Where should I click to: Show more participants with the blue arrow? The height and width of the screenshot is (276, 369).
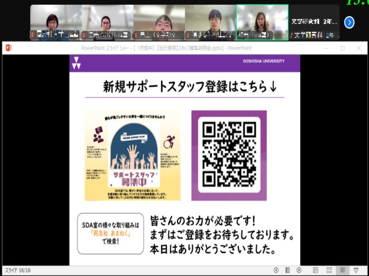click(x=349, y=23)
